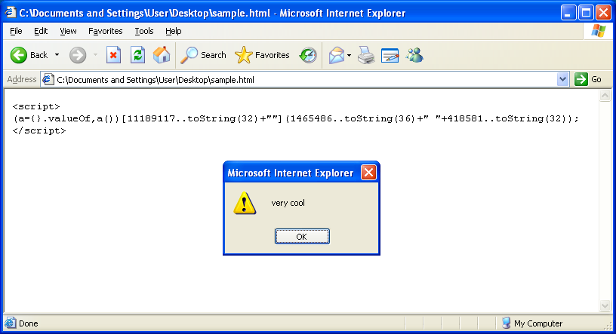Expand the Back button history dropdown
Screen dimensions: 616x334
click(x=57, y=55)
